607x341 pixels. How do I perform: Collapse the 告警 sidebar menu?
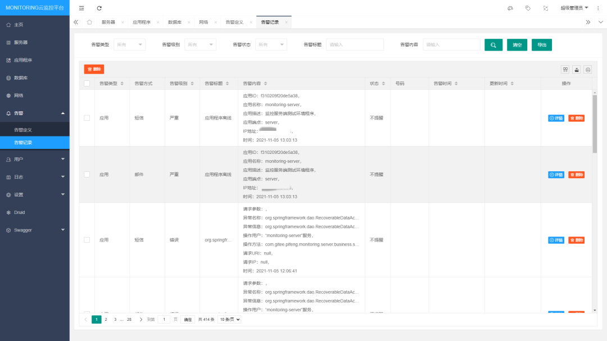35,113
